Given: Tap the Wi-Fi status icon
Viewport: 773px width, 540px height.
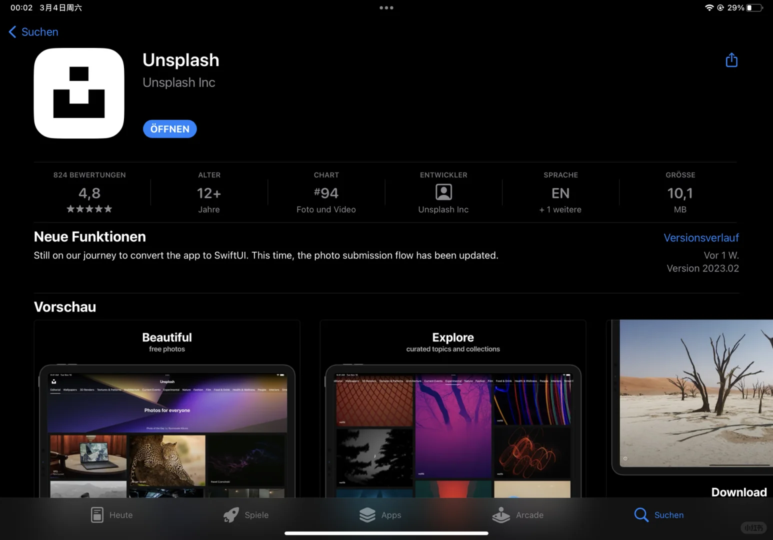Looking at the screenshot, I should [x=709, y=7].
